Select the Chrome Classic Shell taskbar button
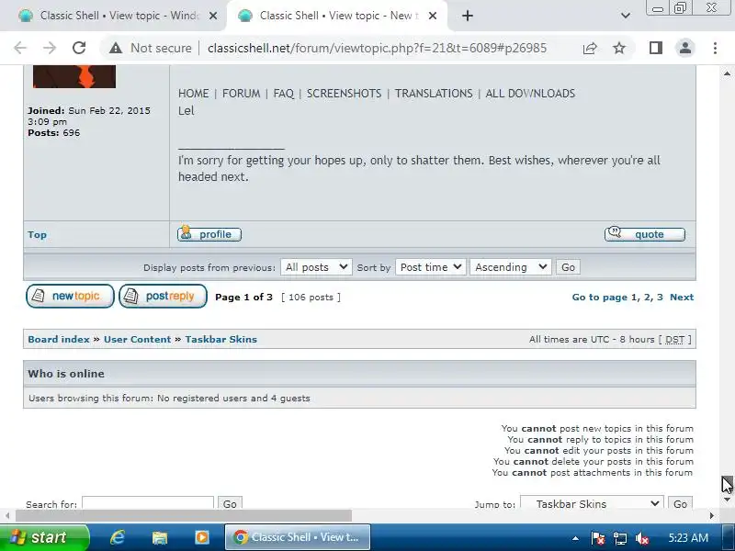This screenshot has height=551, width=735. tap(298, 537)
